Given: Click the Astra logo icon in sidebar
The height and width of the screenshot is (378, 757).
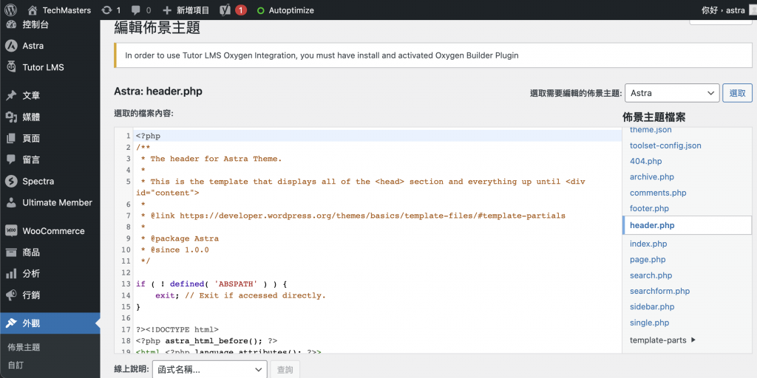Looking at the screenshot, I should click(11, 46).
